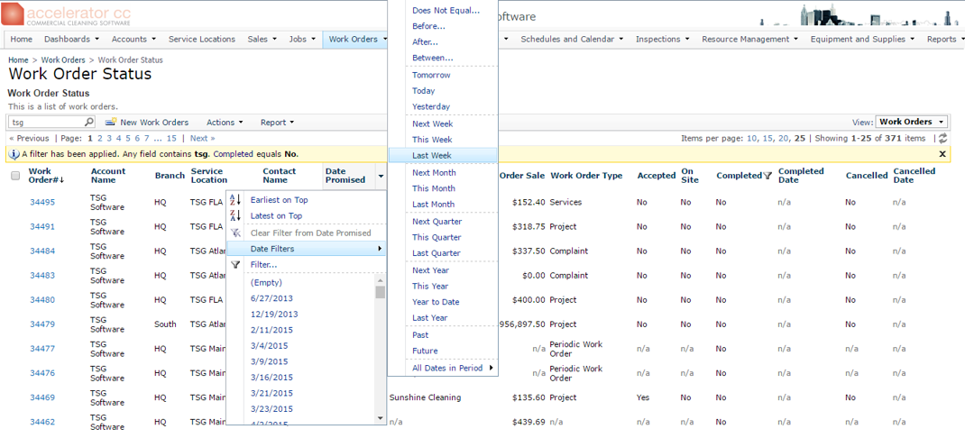Set items per page to 20
The height and width of the screenshot is (438, 965).
pos(784,139)
